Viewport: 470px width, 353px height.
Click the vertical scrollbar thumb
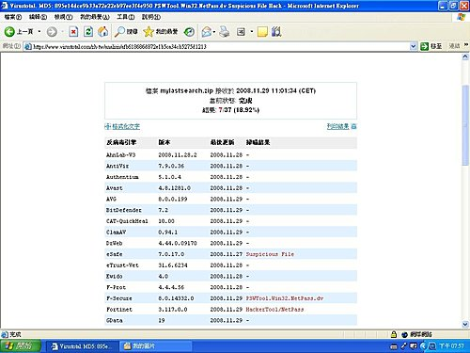(x=465, y=125)
